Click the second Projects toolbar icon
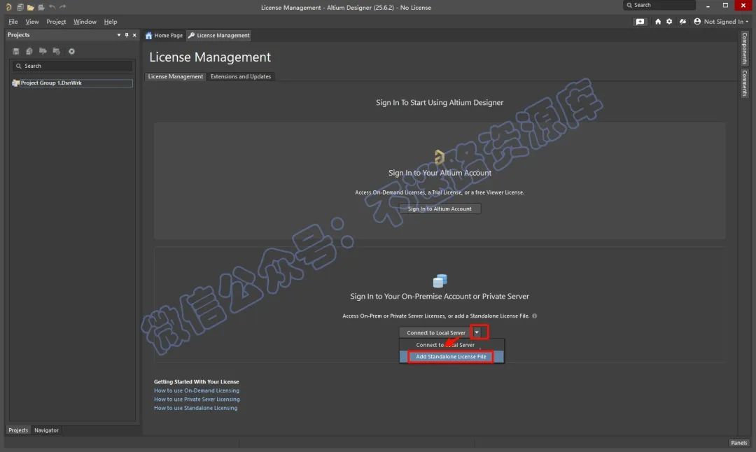 pyautogui.click(x=29, y=51)
